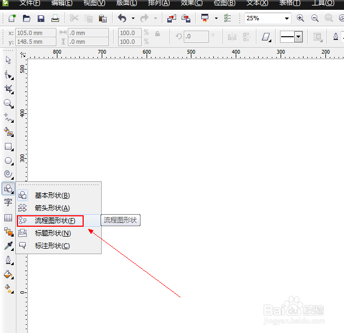Click the horizontal scale 100.0 field

pos(130,33)
